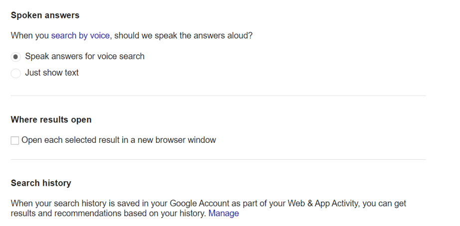This screenshot has height=226, width=460.
Task: Click the 'Web & App Activity' text
Action: (320, 203)
